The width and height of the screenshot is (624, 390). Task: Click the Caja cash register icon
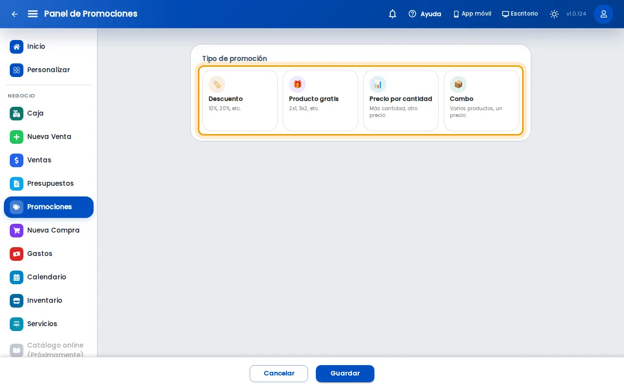pos(17,114)
